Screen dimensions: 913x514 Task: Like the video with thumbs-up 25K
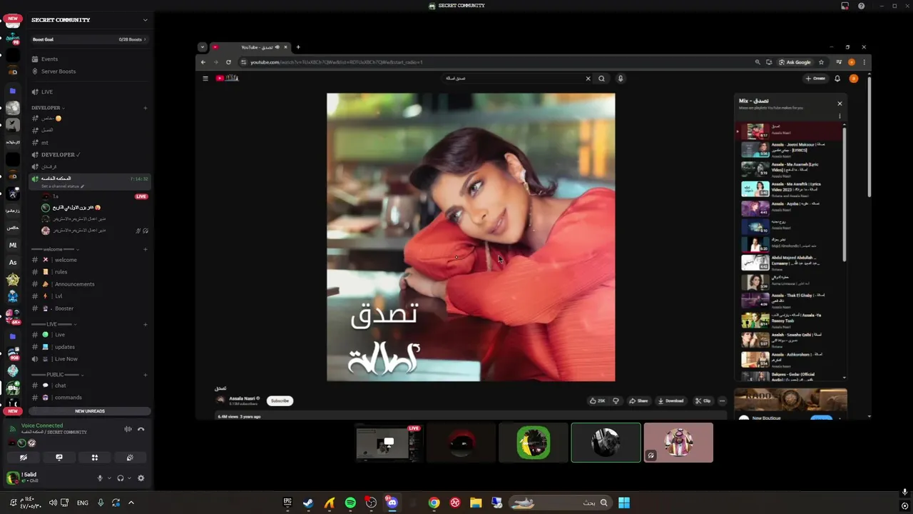pyautogui.click(x=598, y=401)
